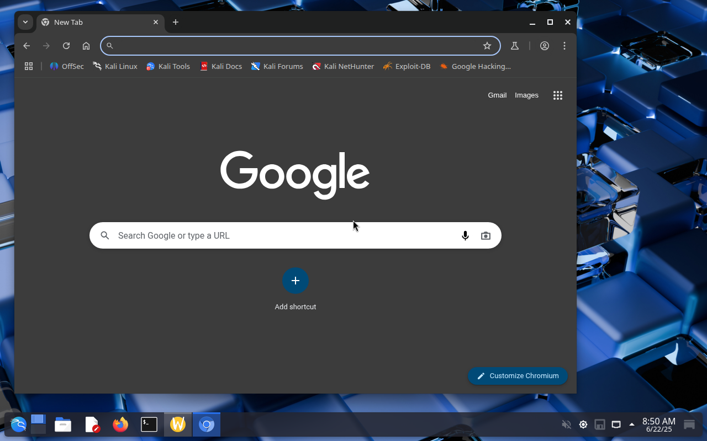Switch workspace using the desktop pager

point(38,424)
